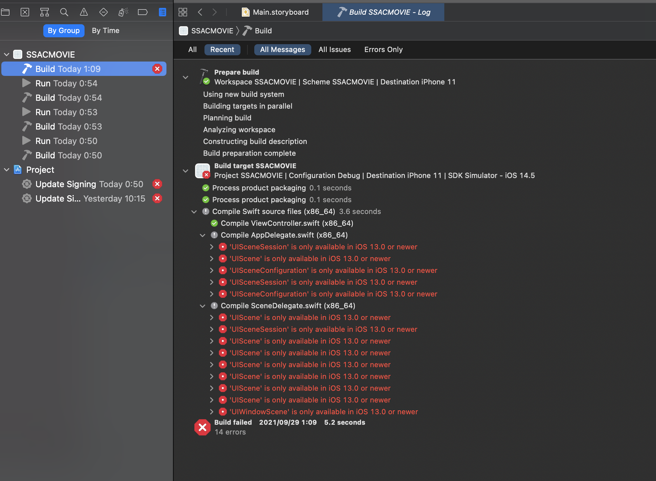Open the Find navigator magnifier icon
656x481 pixels.
(x=64, y=12)
